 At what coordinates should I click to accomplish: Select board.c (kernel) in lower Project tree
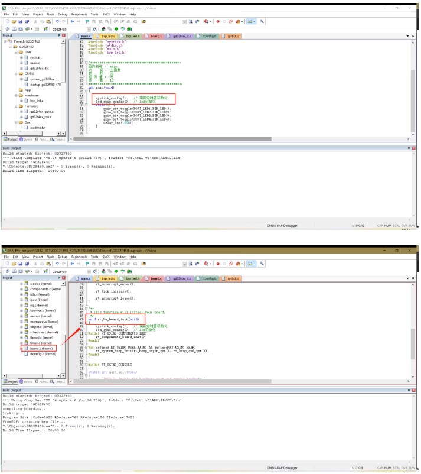tap(41, 349)
